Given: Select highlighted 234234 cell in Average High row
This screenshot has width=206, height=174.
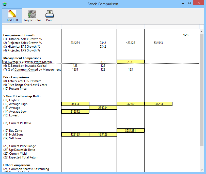Looking at the screenshot, I should (x=158, y=104).
